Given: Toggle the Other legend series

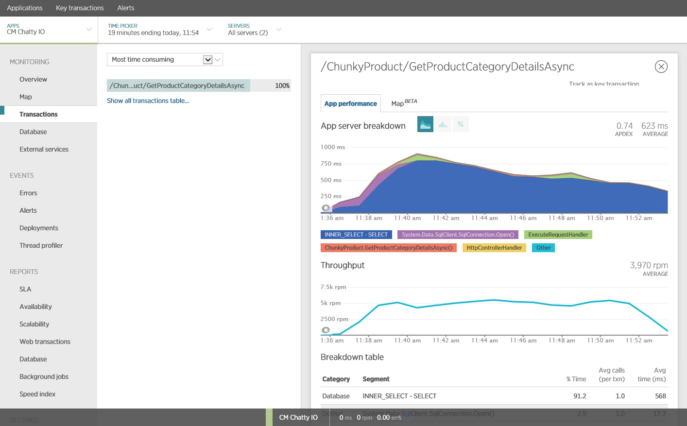Looking at the screenshot, I should click(543, 248).
